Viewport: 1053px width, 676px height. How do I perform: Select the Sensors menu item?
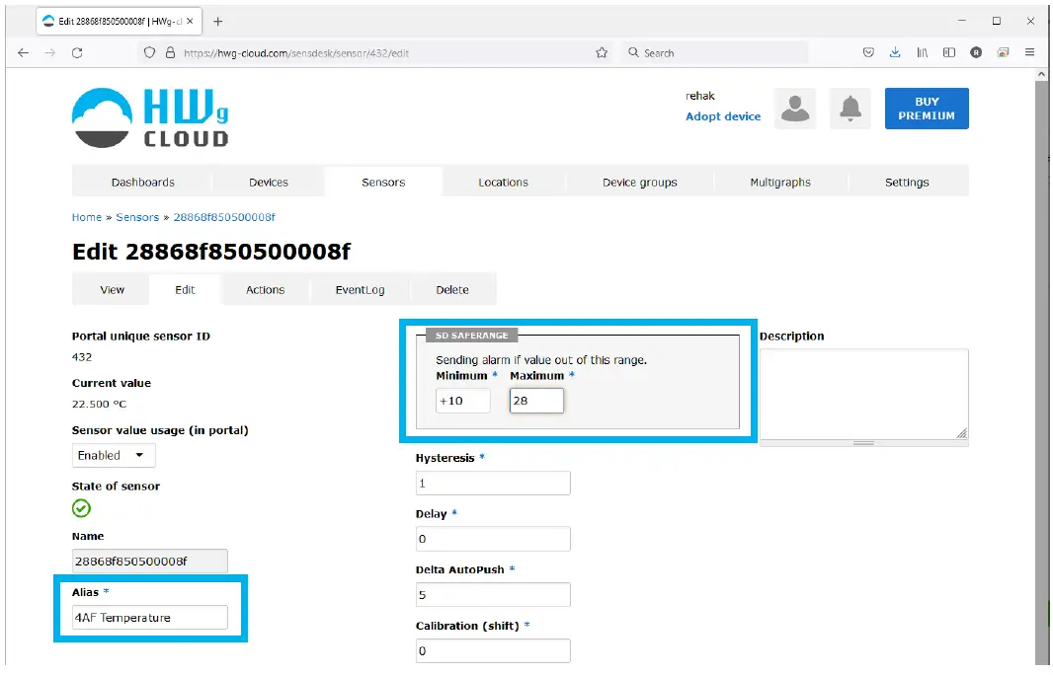click(x=383, y=183)
